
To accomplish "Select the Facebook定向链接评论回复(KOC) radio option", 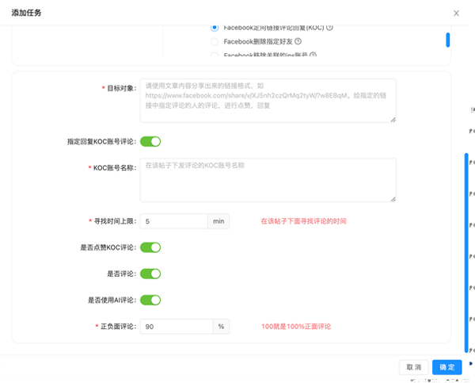I will [215, 28].
